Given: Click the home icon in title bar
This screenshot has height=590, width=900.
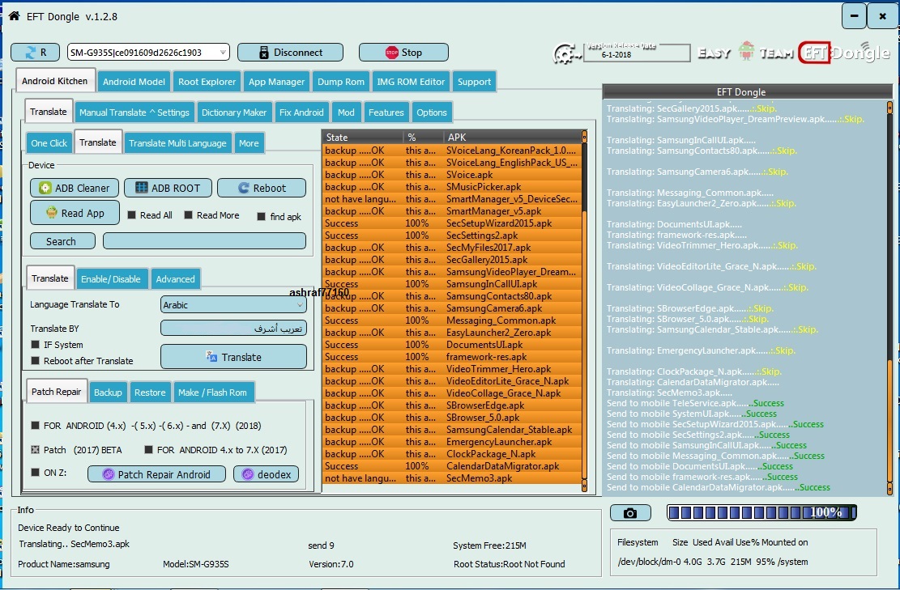Looking at the screenshot, I should tap(14, 16).
